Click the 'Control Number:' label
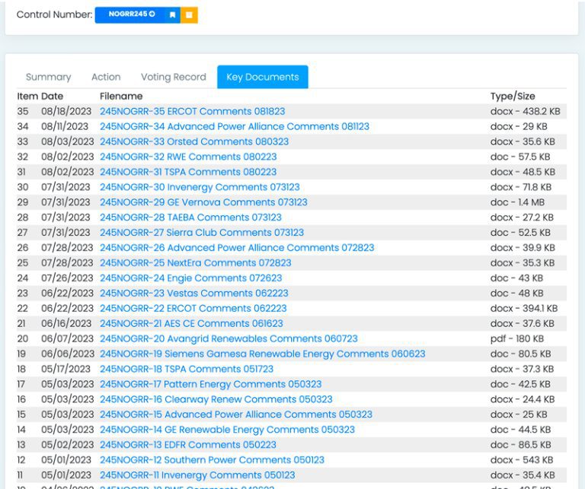This screenshot has width=585, height=489. coord(55,14)
